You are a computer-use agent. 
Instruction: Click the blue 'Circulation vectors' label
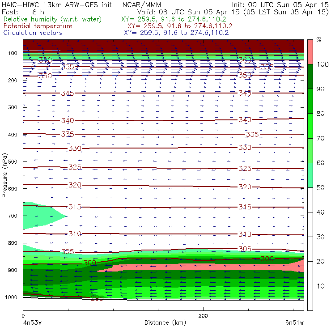click(33, 33)
